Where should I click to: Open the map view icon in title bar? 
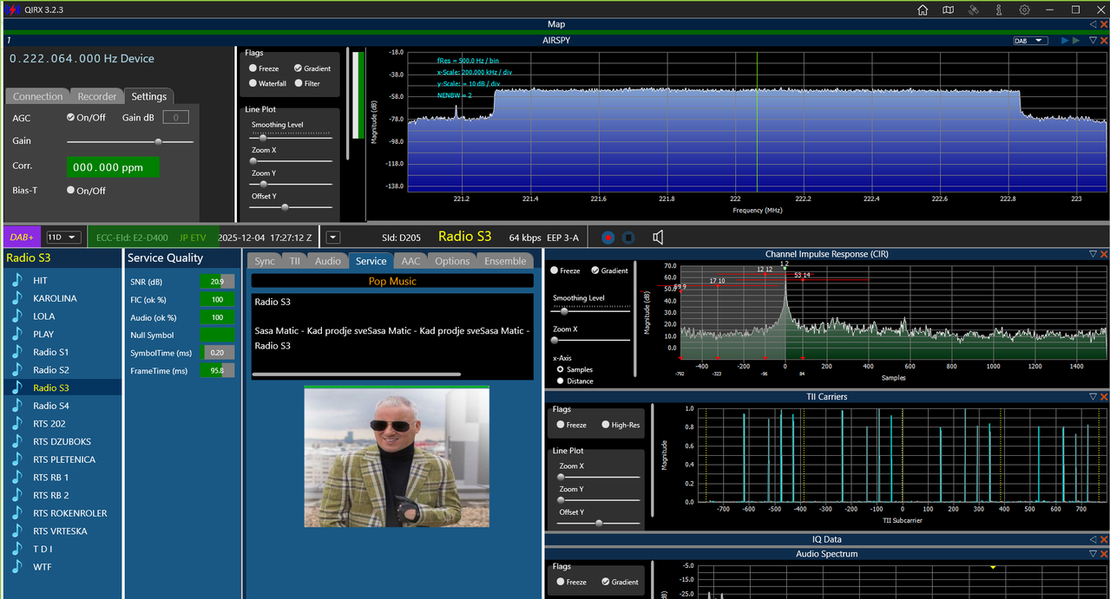948,10
